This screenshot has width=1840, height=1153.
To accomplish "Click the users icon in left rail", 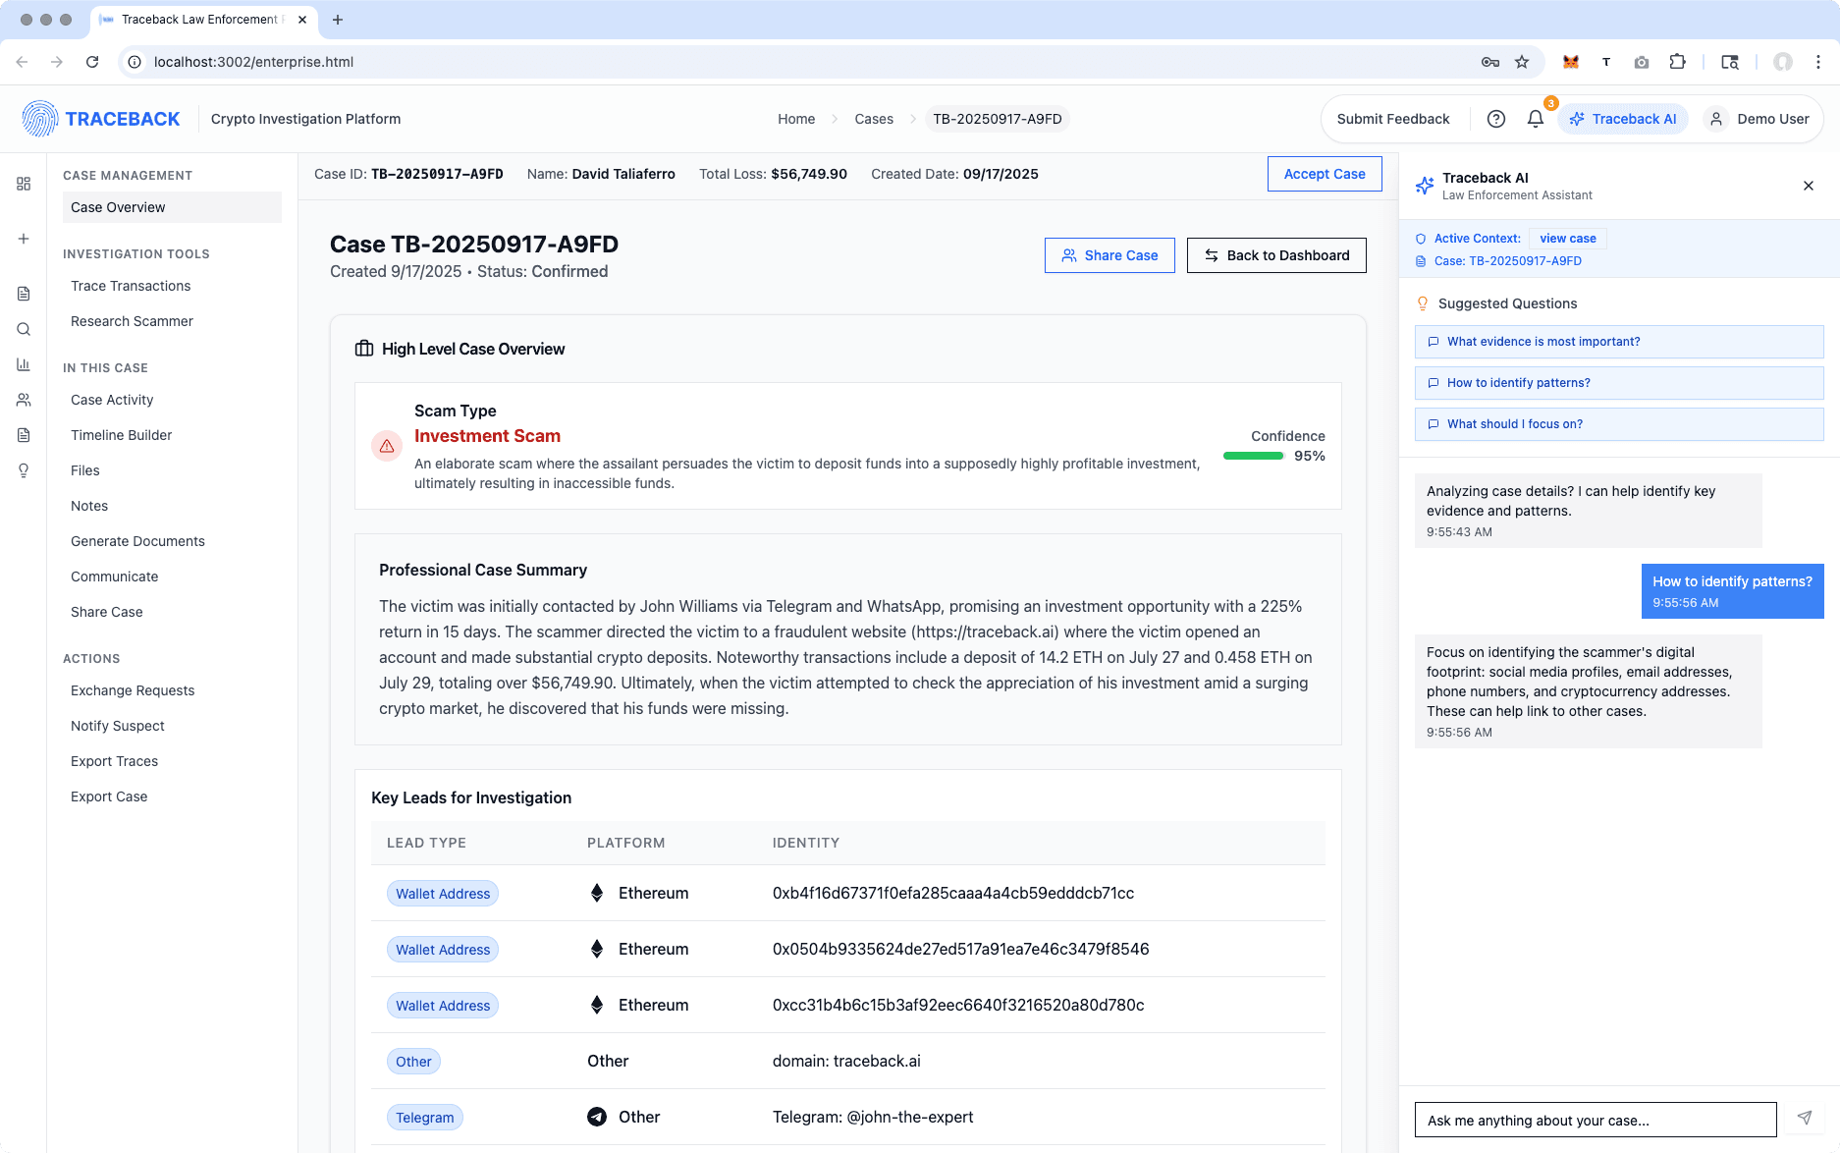I will click(x=24, y=400).
